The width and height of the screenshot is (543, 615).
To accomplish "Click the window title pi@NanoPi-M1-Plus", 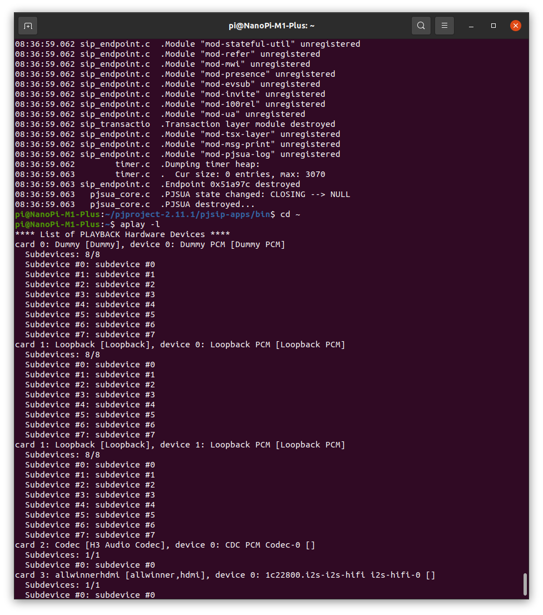I will [271, 26].
